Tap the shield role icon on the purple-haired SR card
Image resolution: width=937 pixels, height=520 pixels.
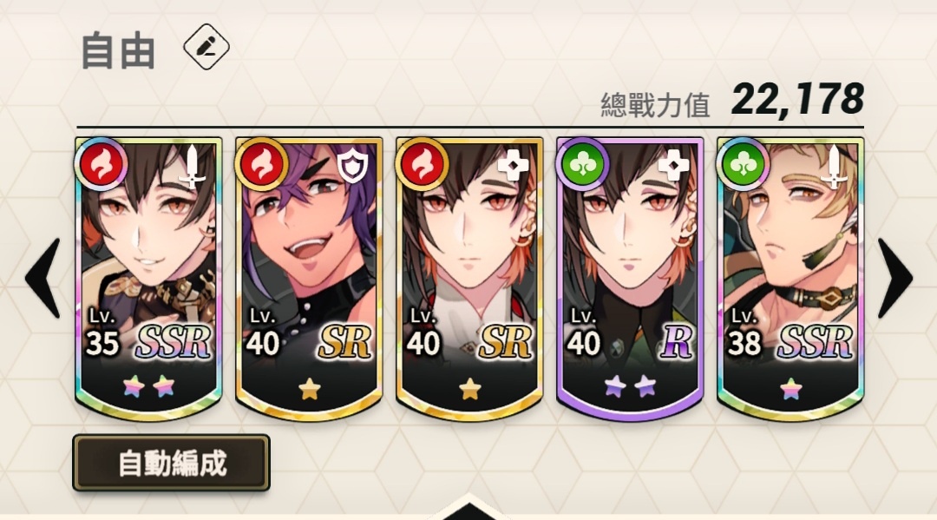[x=352, y=166]
